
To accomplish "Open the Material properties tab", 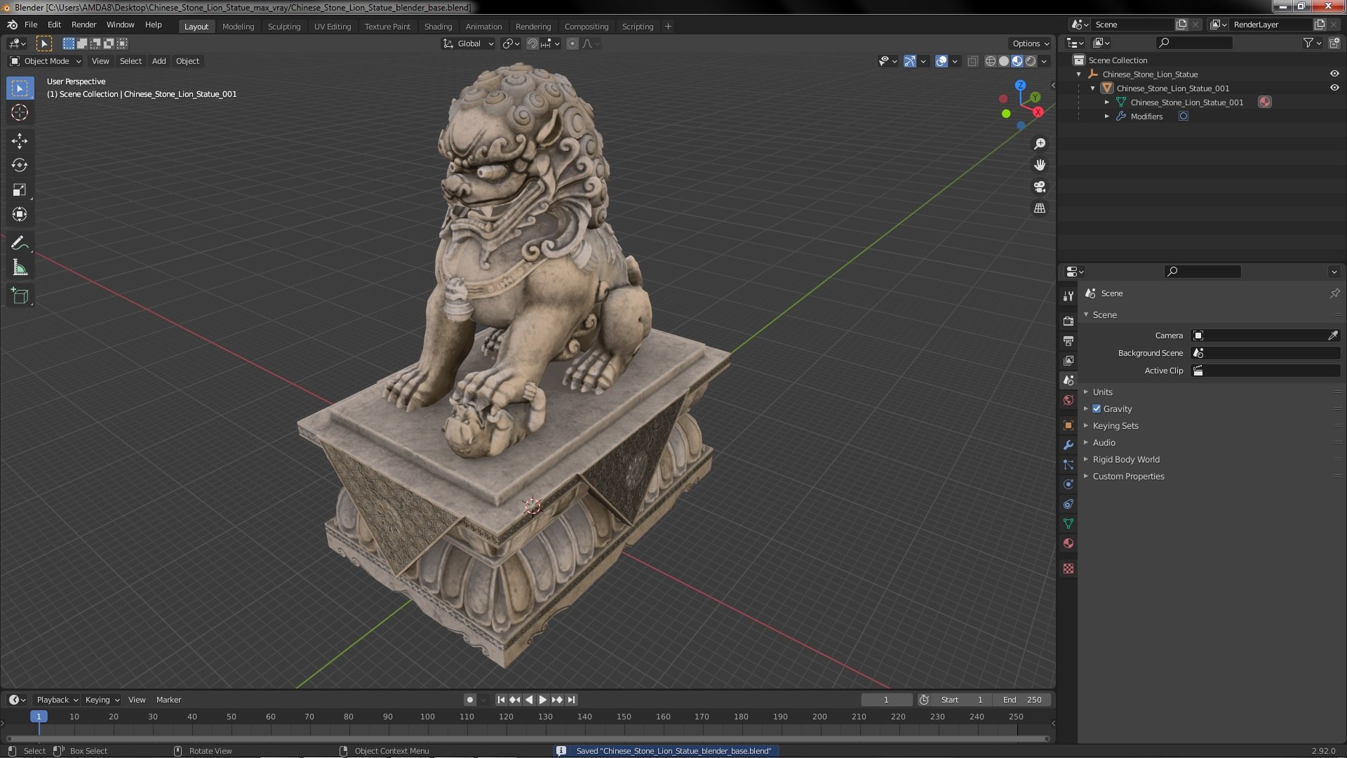I will [x=1068, y=543].
